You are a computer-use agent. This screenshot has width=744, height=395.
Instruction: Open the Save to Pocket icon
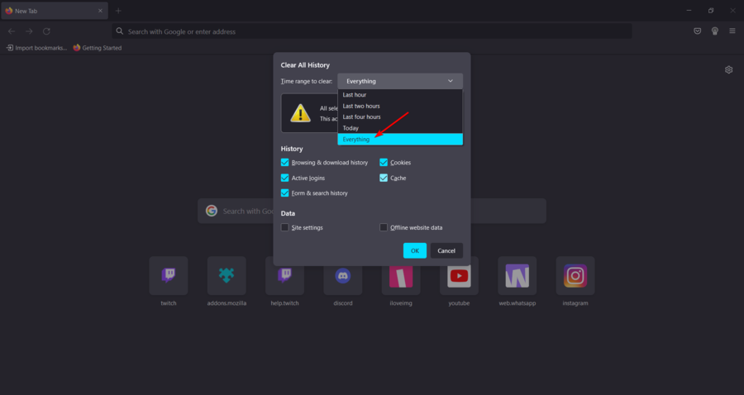coord(698,31)
